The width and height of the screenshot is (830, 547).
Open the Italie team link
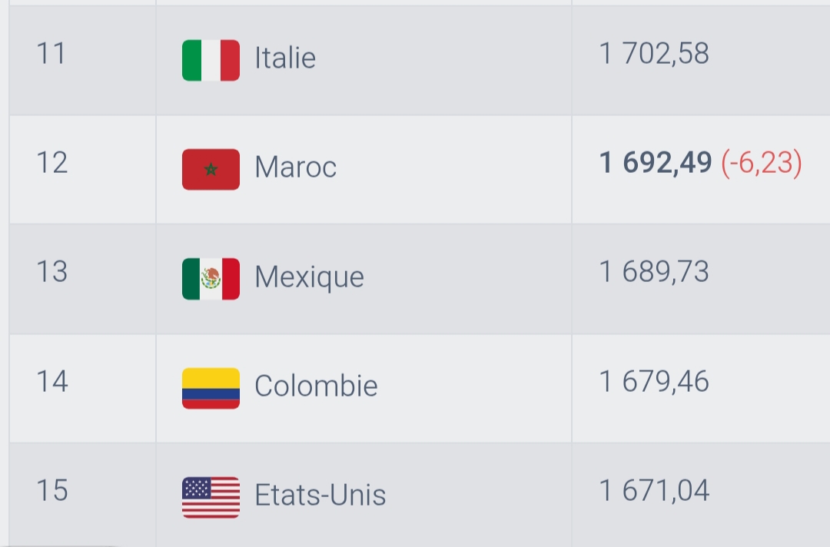285,58
